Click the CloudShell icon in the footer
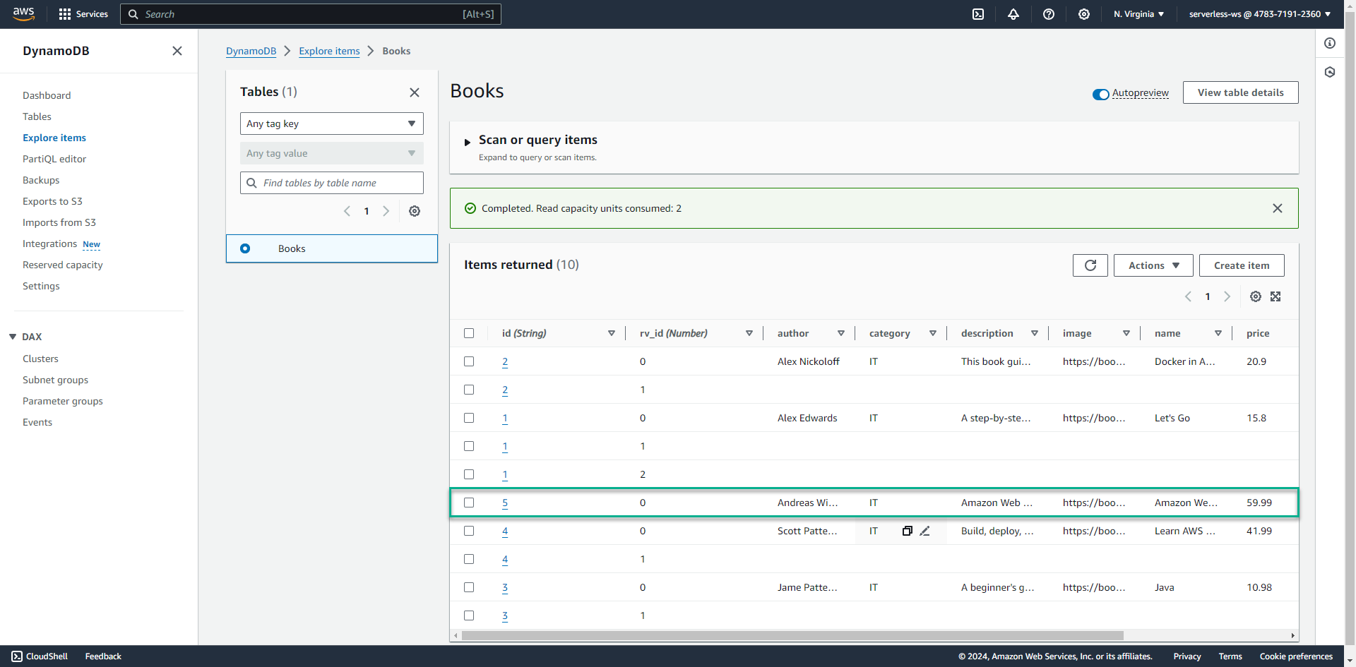 point(17,656)
